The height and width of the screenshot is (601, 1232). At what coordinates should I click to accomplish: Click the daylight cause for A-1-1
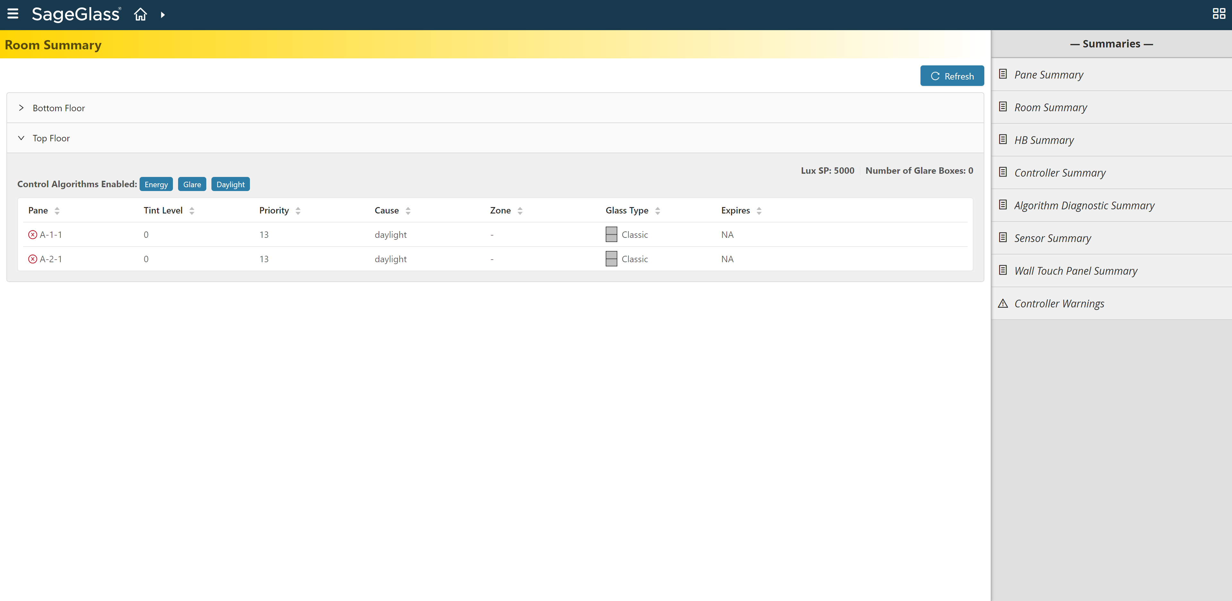click(390, 235)
